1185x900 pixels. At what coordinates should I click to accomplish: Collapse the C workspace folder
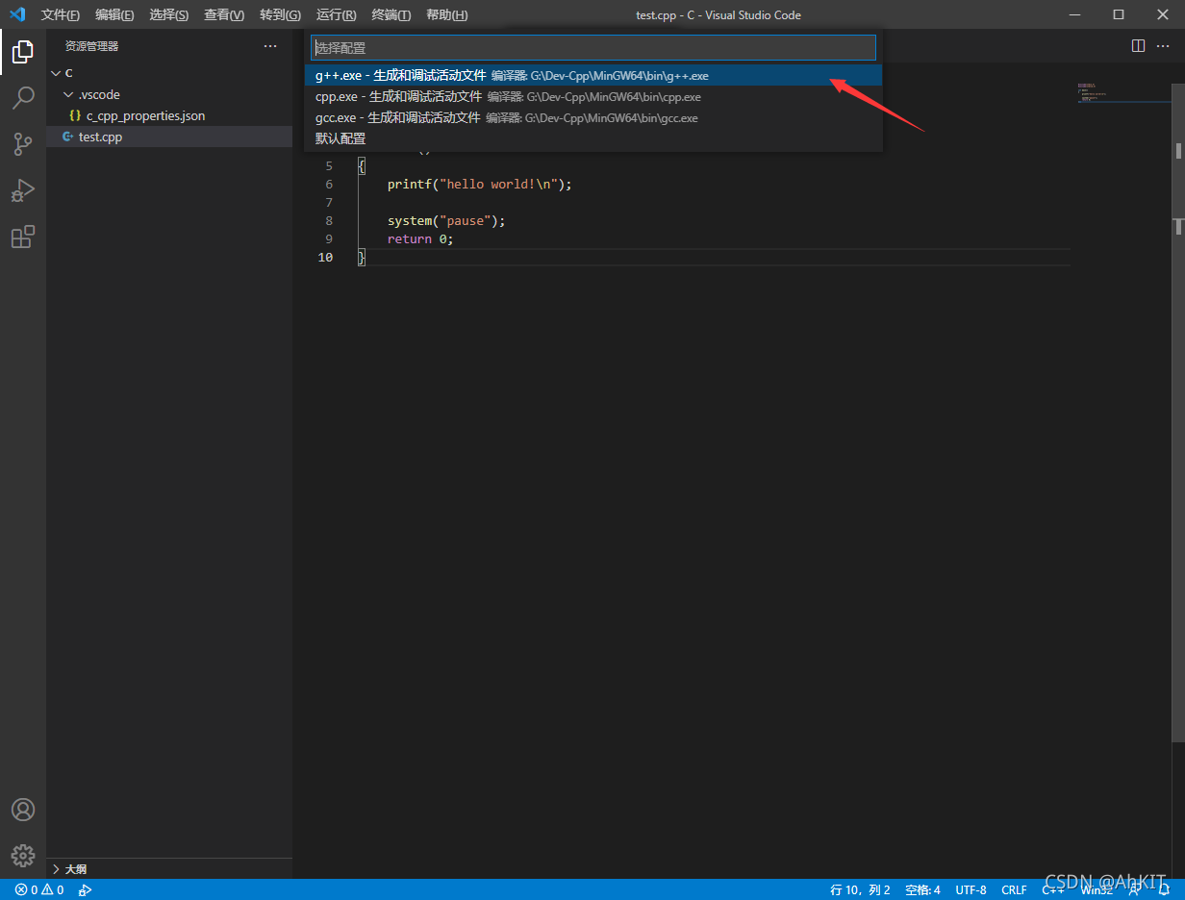(169, 73)
